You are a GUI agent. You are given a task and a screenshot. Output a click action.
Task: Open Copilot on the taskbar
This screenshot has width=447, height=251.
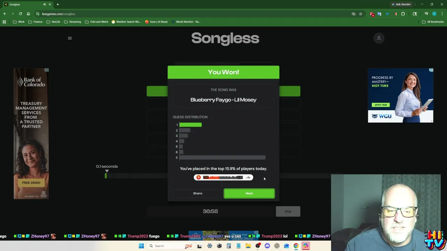(x=306, y=246)
